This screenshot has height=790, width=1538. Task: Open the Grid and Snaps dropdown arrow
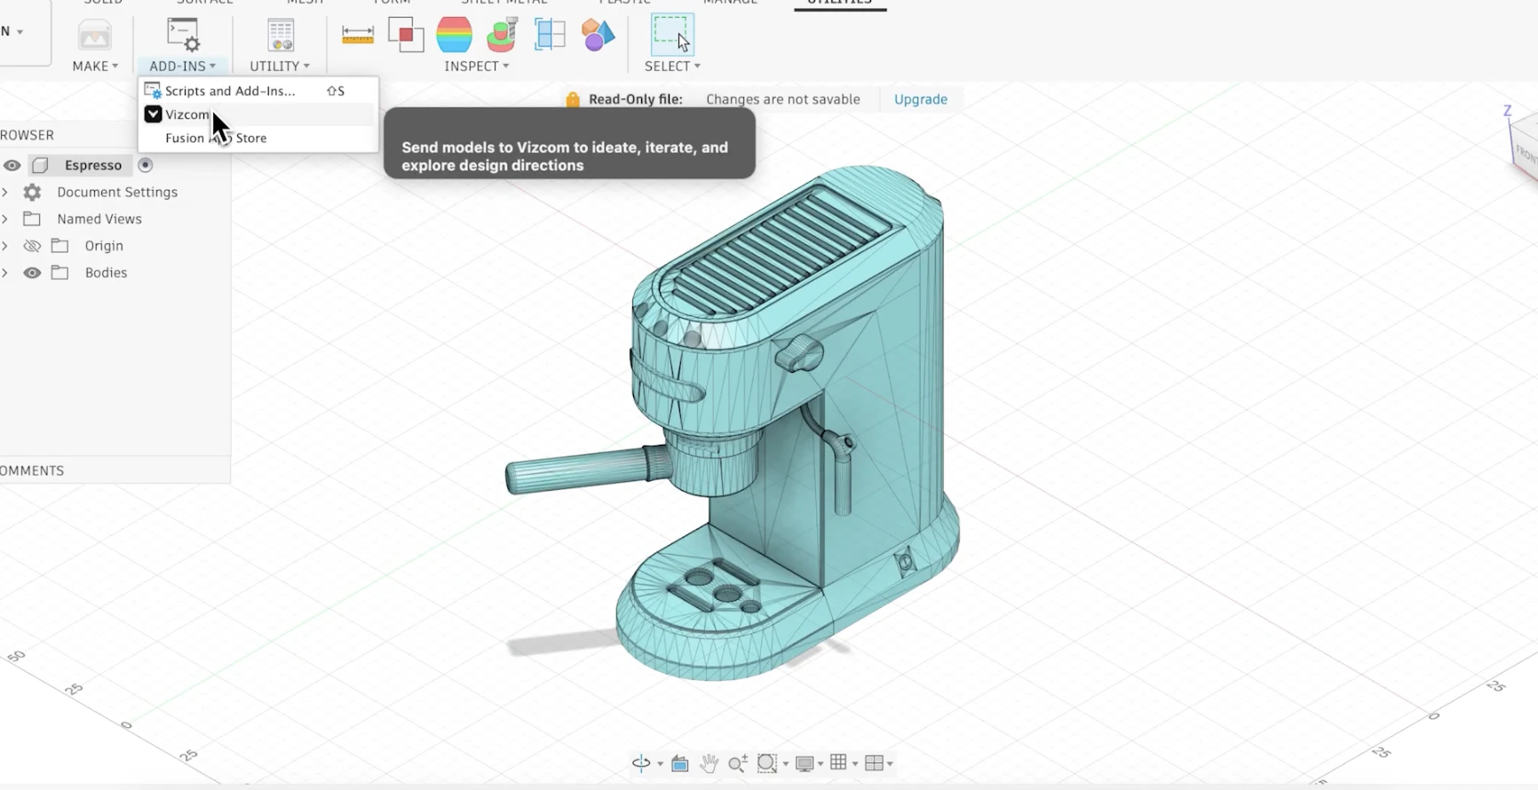coord(855,764)
